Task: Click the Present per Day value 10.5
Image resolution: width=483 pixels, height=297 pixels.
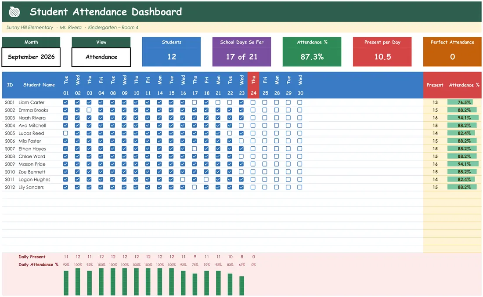Action: click(x=382, y=57)
